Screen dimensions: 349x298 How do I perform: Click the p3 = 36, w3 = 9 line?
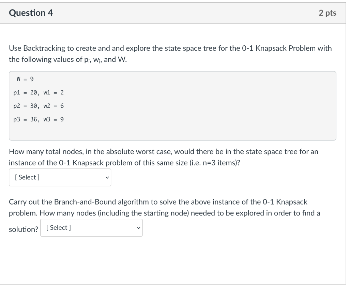(x=39, y=119)
